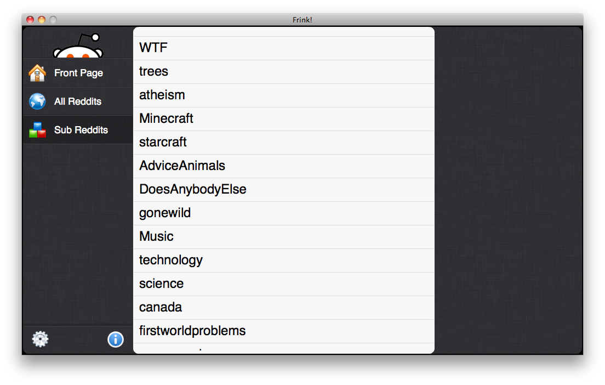
Task: Switch to the All Reddits tab
Action: 78,101
